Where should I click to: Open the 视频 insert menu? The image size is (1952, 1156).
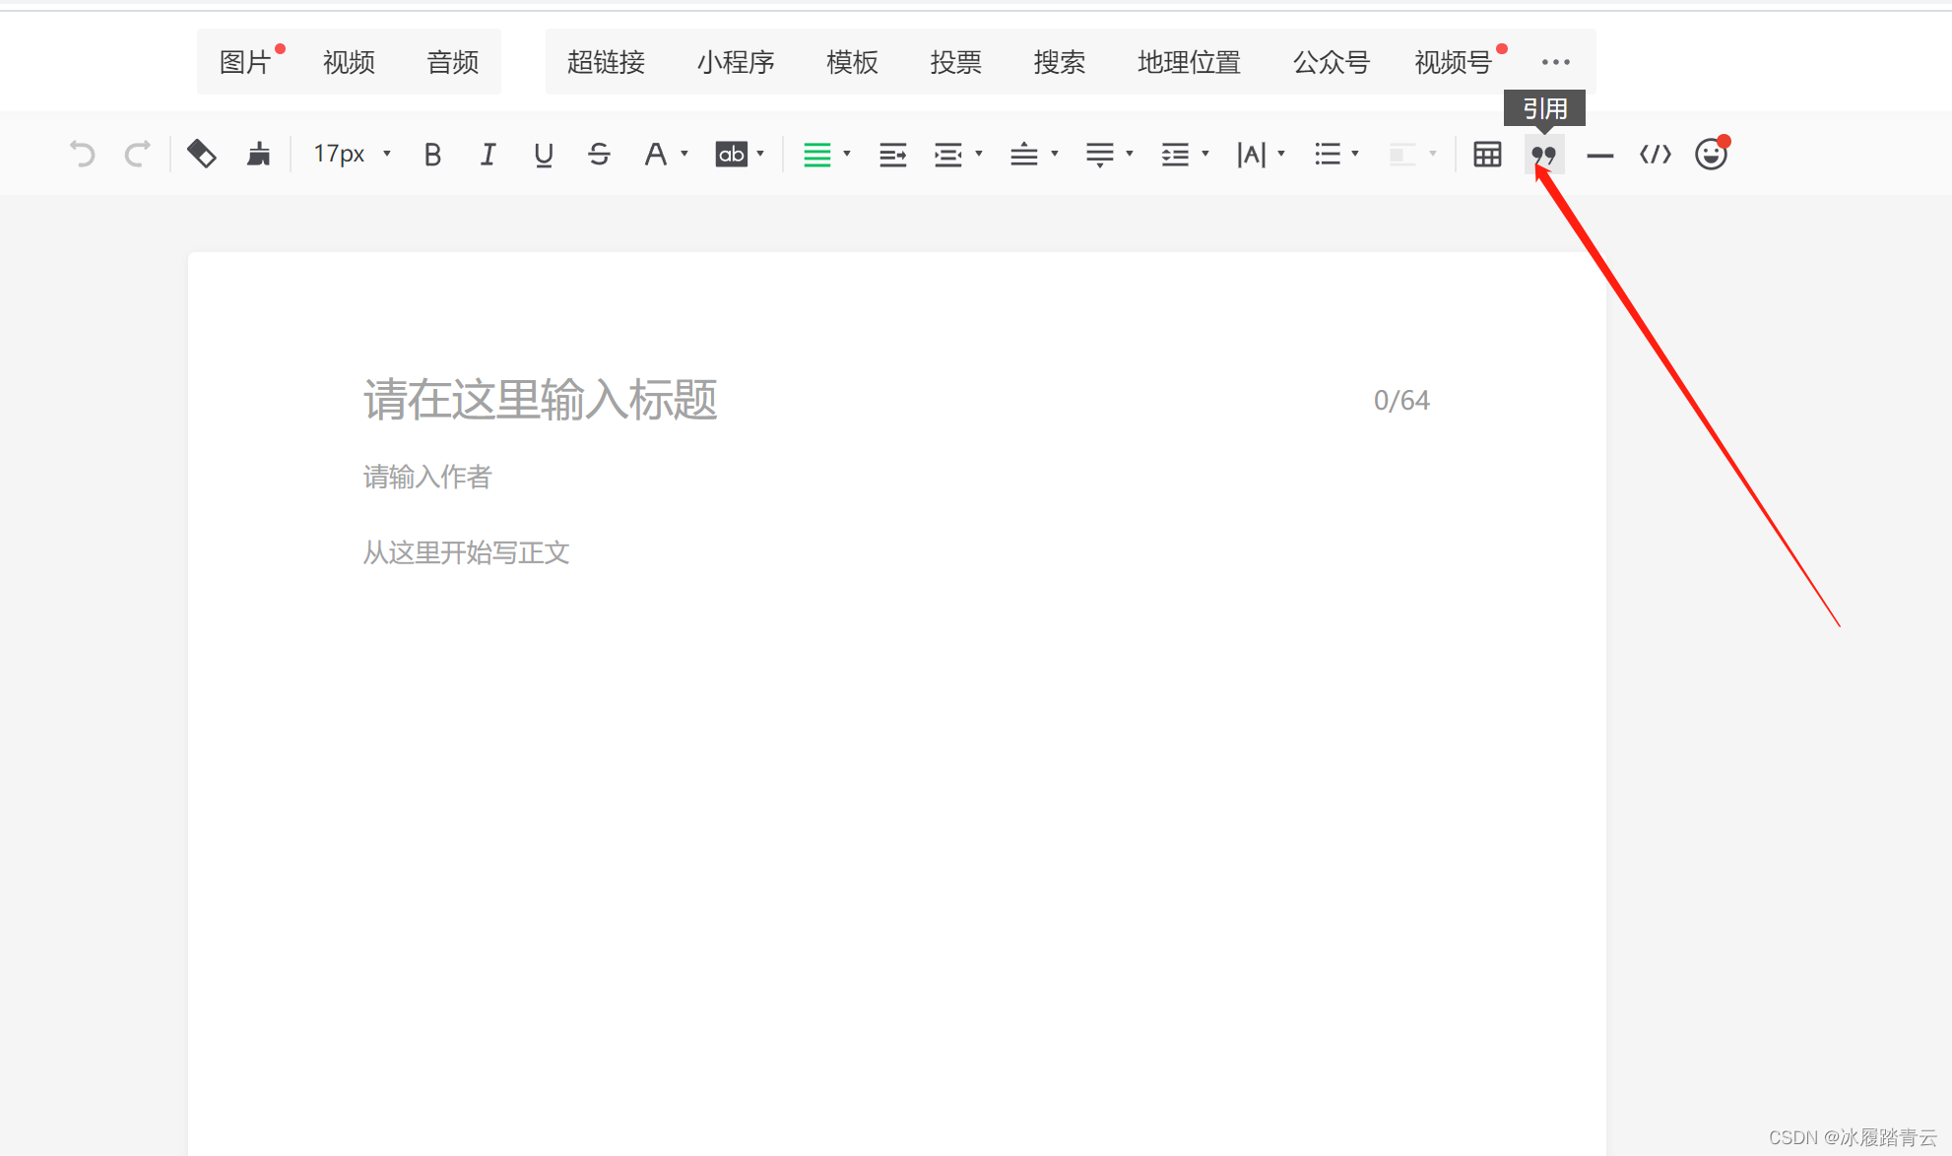coord(349,62)
